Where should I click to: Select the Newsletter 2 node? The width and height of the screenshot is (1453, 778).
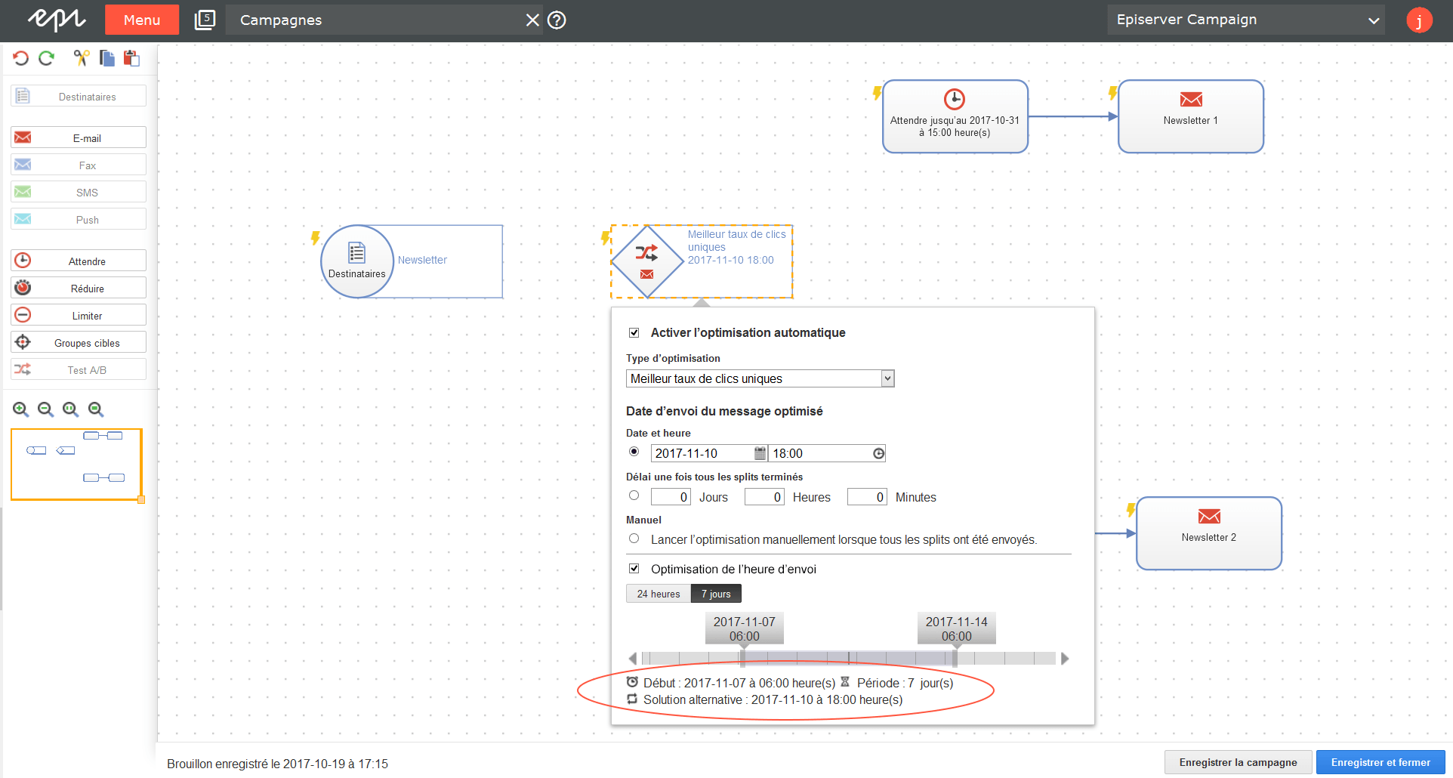tap(1209, 533)
